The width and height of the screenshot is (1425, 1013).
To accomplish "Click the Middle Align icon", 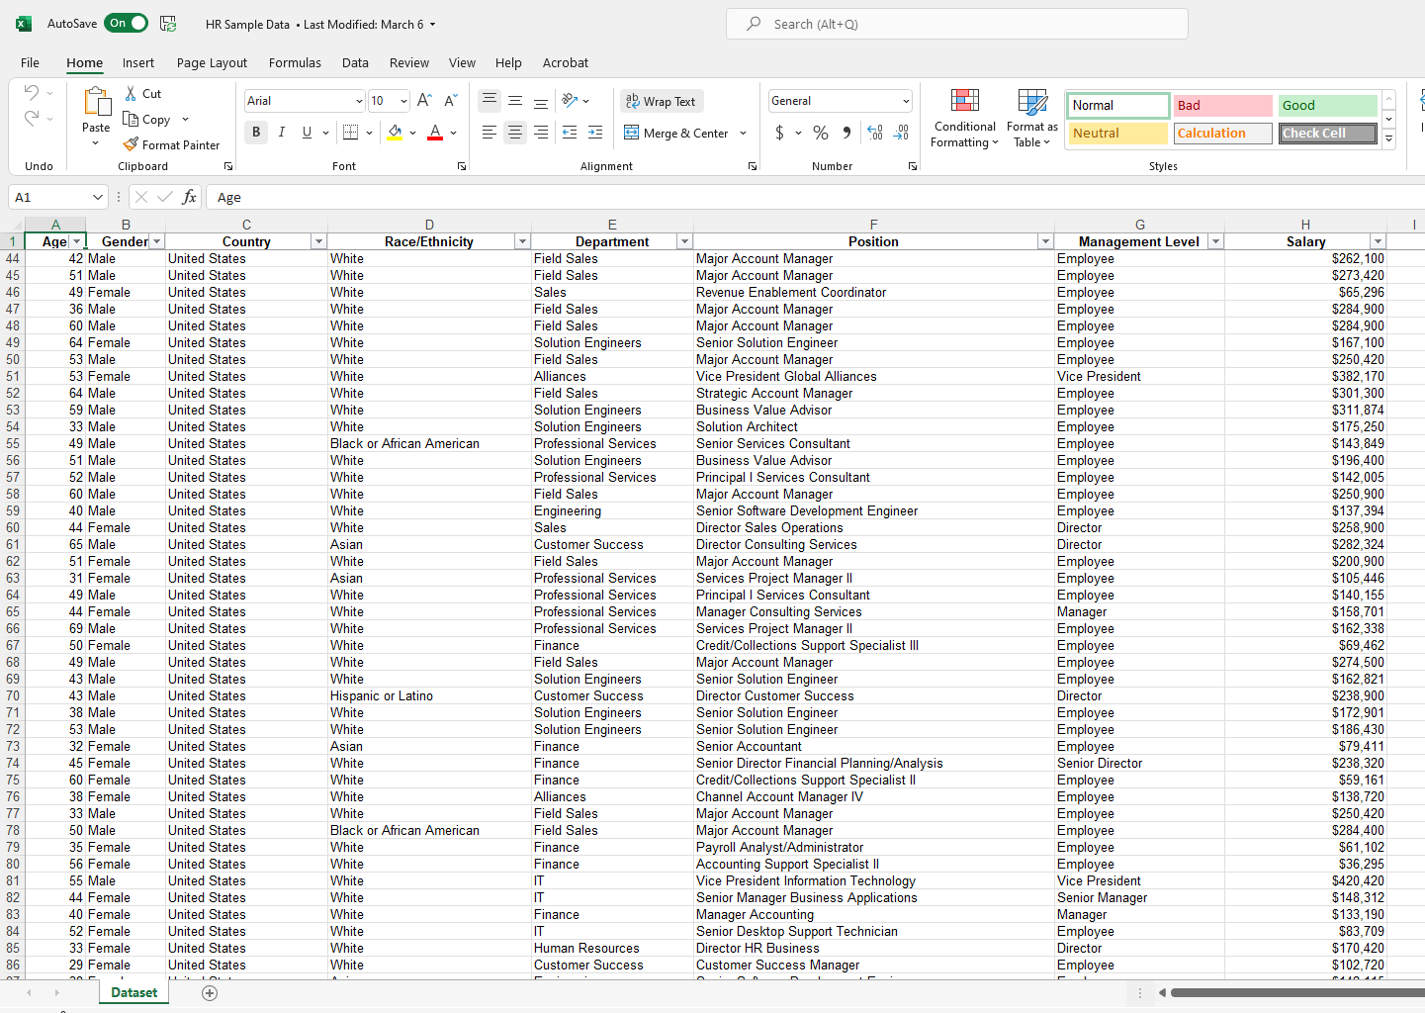I will (515, 100).
